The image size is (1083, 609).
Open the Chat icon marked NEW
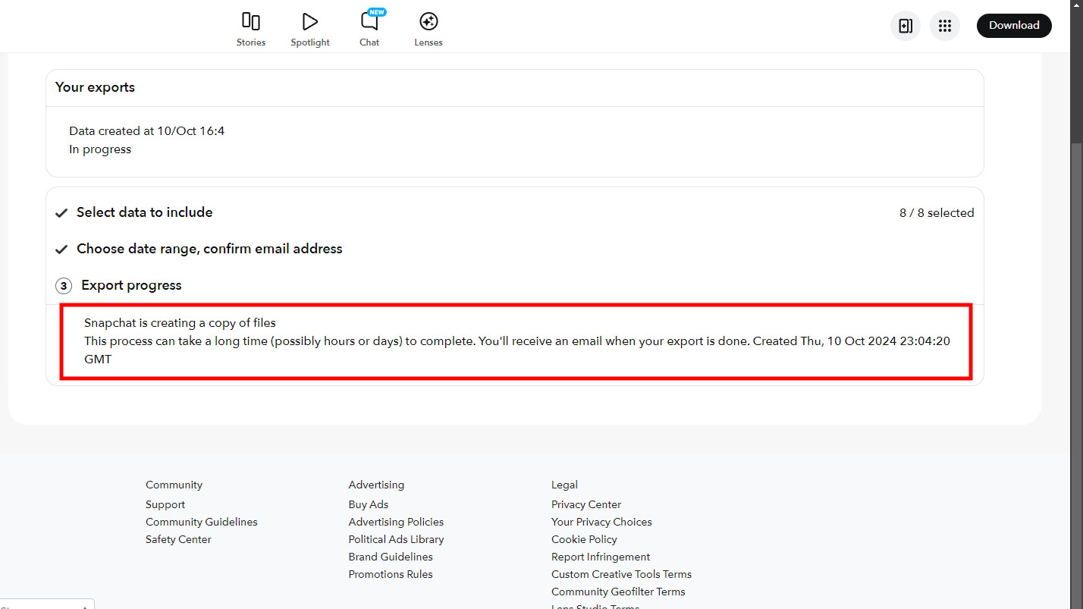pyautogui.click(x=369, y=22)
